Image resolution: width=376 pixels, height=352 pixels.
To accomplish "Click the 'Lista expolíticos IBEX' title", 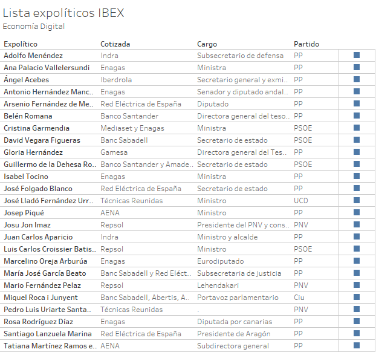I will 63,13.
